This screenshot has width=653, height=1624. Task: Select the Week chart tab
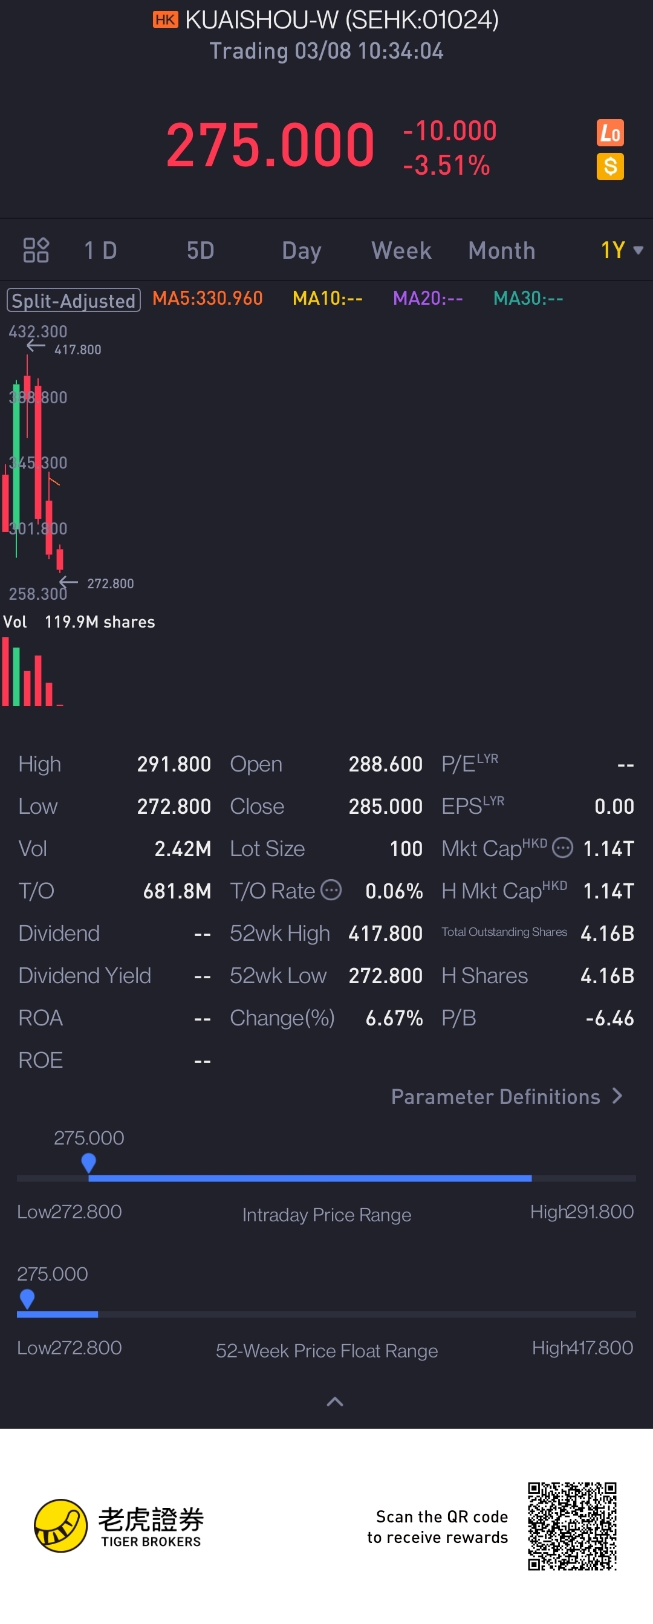pyautogui.click(x=401, y=250)
